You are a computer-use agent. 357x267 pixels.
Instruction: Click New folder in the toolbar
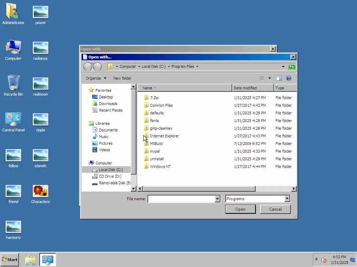click(122, 78)
